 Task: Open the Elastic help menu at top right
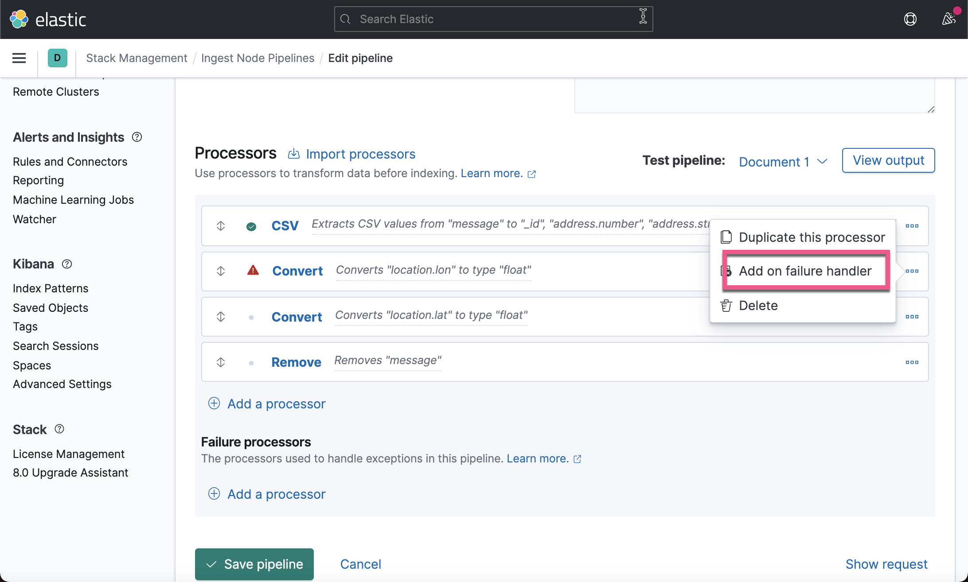point(910,19)
